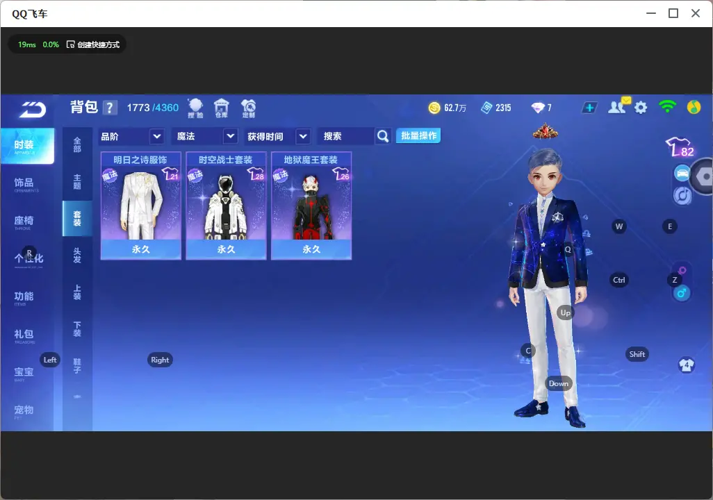Select the pink female gender symbol
Viewport: 713px width, 500px height.
pyautogui.click(x=682, y=271)
